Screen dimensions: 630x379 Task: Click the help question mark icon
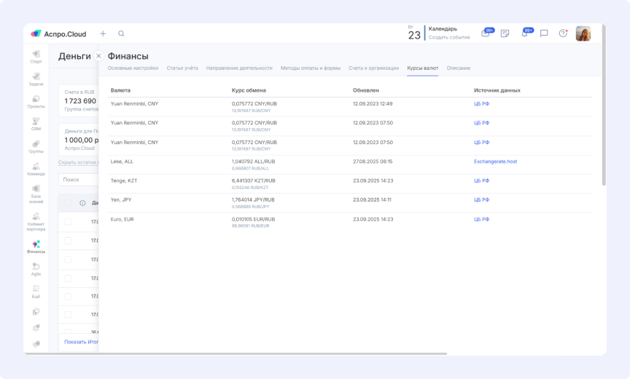563,33
